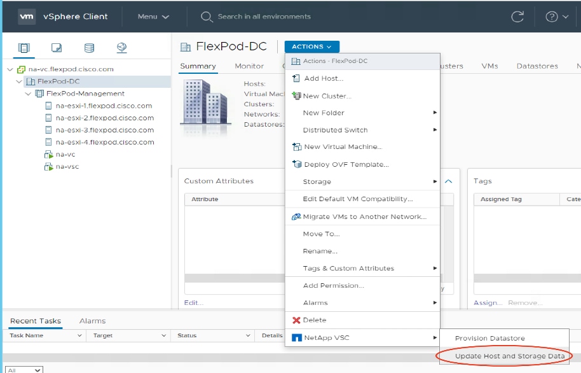The width and height of the screenshot is (581, 373).
Task: Click the na-vsc VM icon in tree
Action: 48,167
